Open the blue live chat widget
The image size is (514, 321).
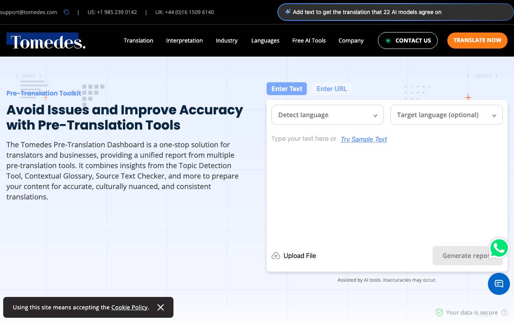(499, 284)
